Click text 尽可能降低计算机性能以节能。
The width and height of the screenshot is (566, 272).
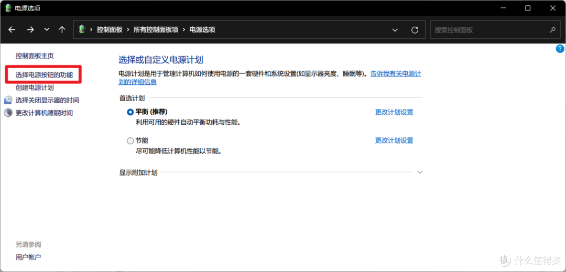(178, 151)
